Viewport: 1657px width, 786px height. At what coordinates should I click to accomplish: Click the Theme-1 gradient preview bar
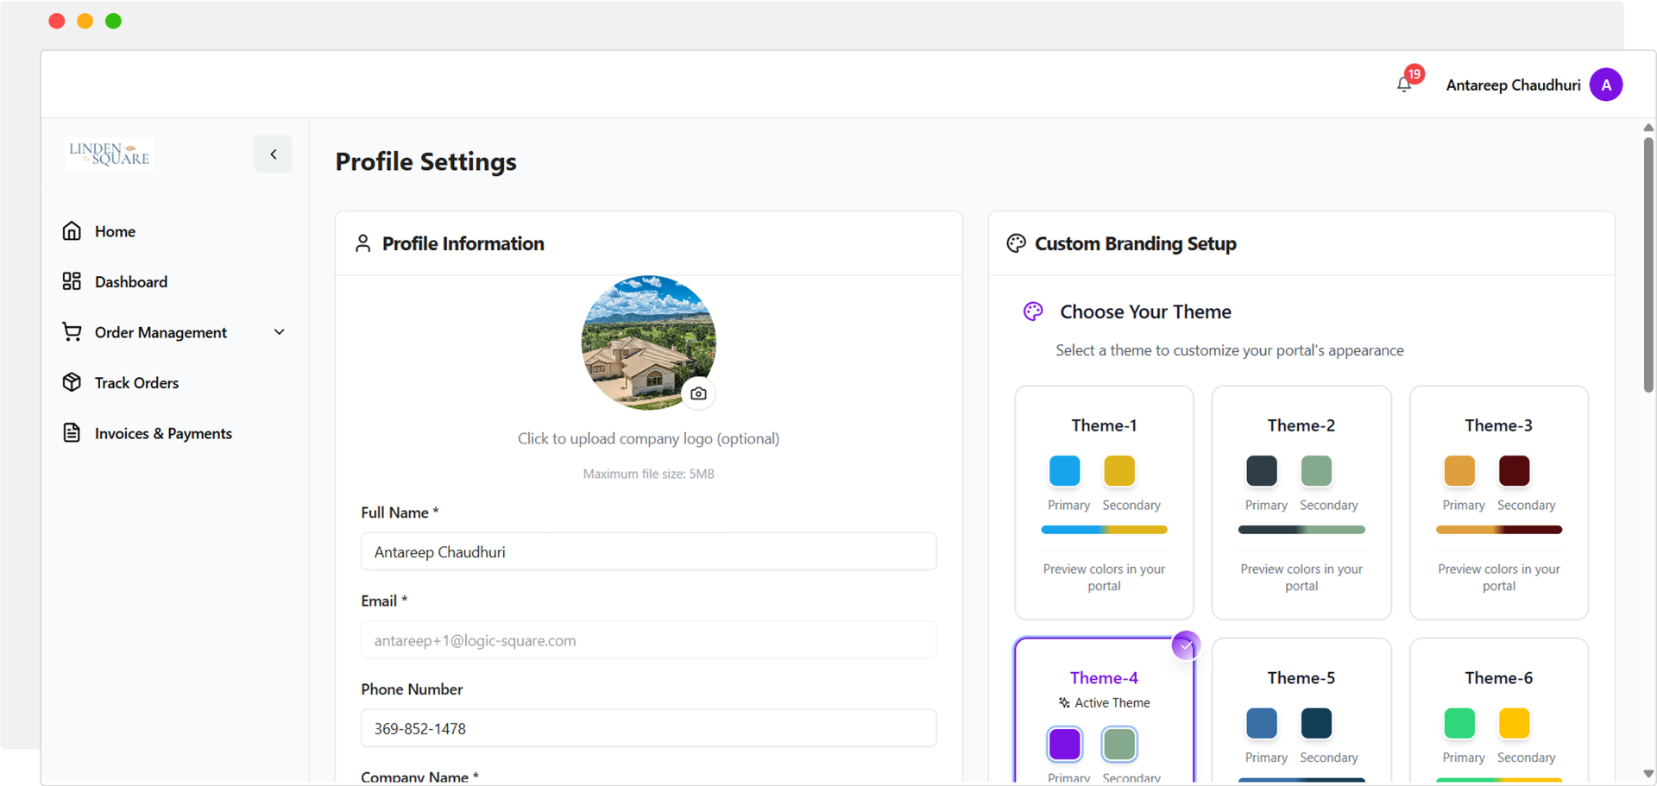(x=1104, y=530)
